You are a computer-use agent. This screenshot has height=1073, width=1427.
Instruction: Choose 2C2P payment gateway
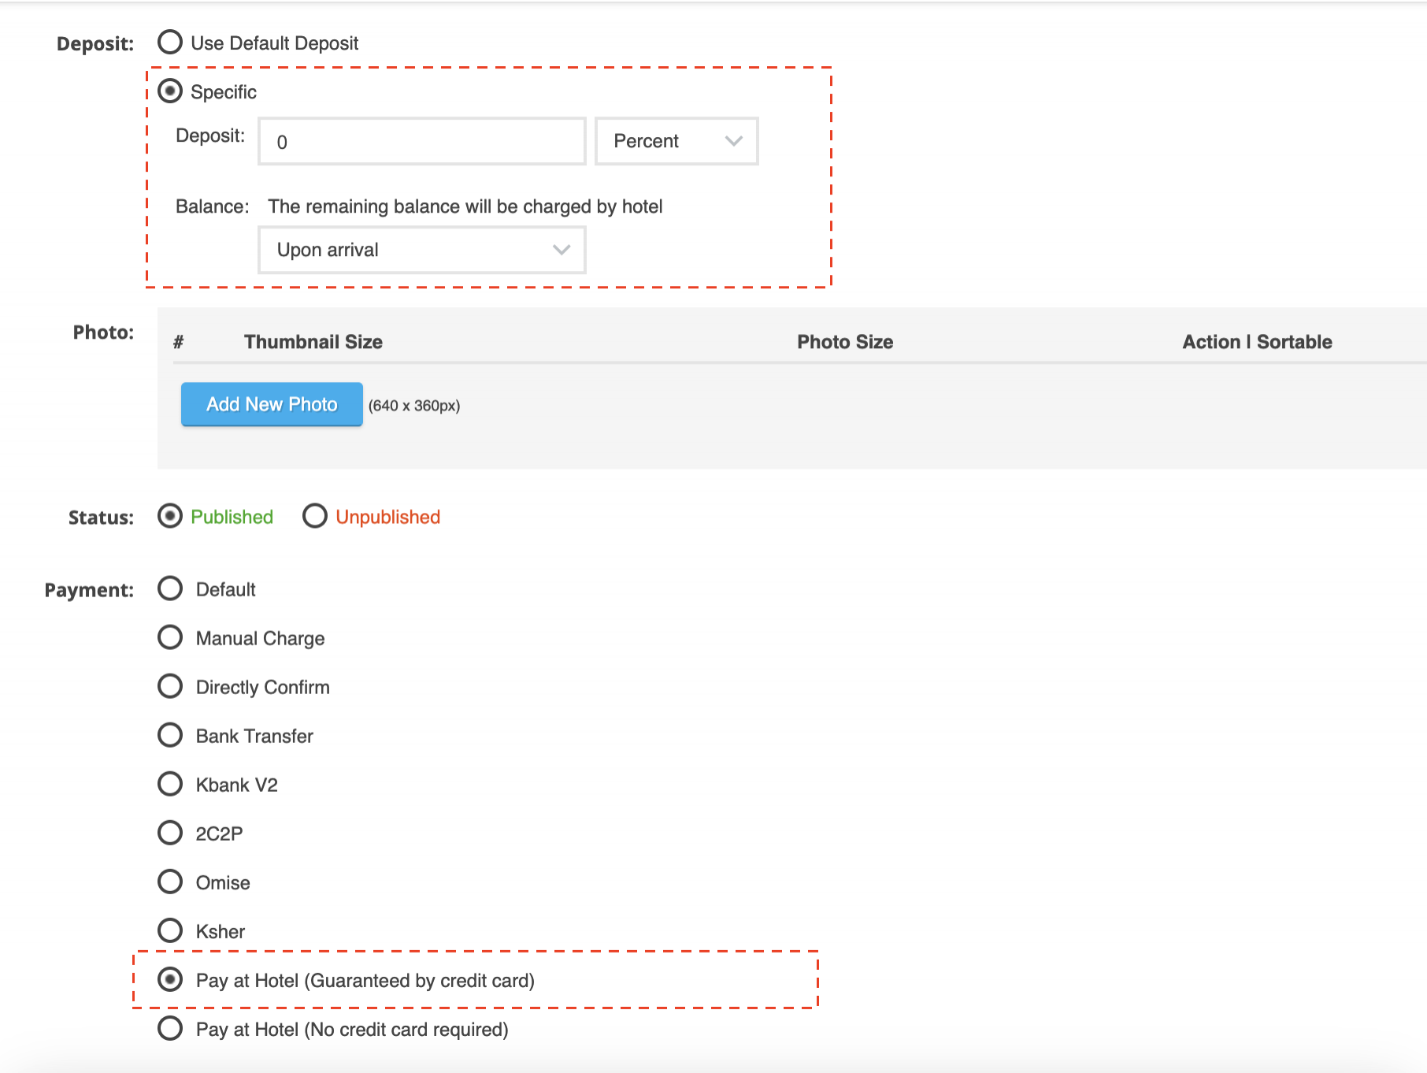click(170, 834)
